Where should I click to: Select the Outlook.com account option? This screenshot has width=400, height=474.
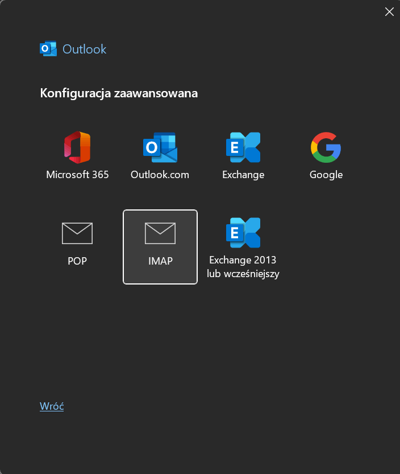tap(160, 156)
